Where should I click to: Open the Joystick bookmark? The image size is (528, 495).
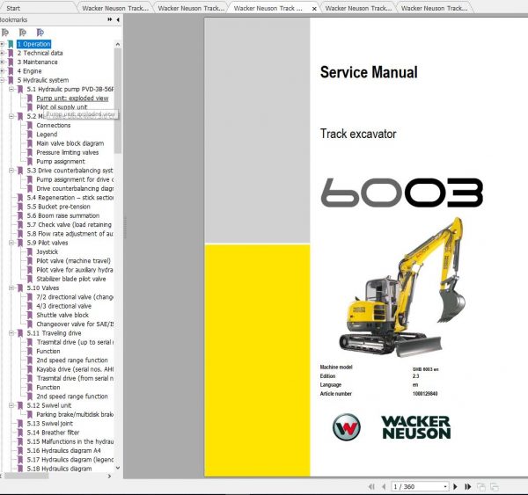click(x=48, y=251)
